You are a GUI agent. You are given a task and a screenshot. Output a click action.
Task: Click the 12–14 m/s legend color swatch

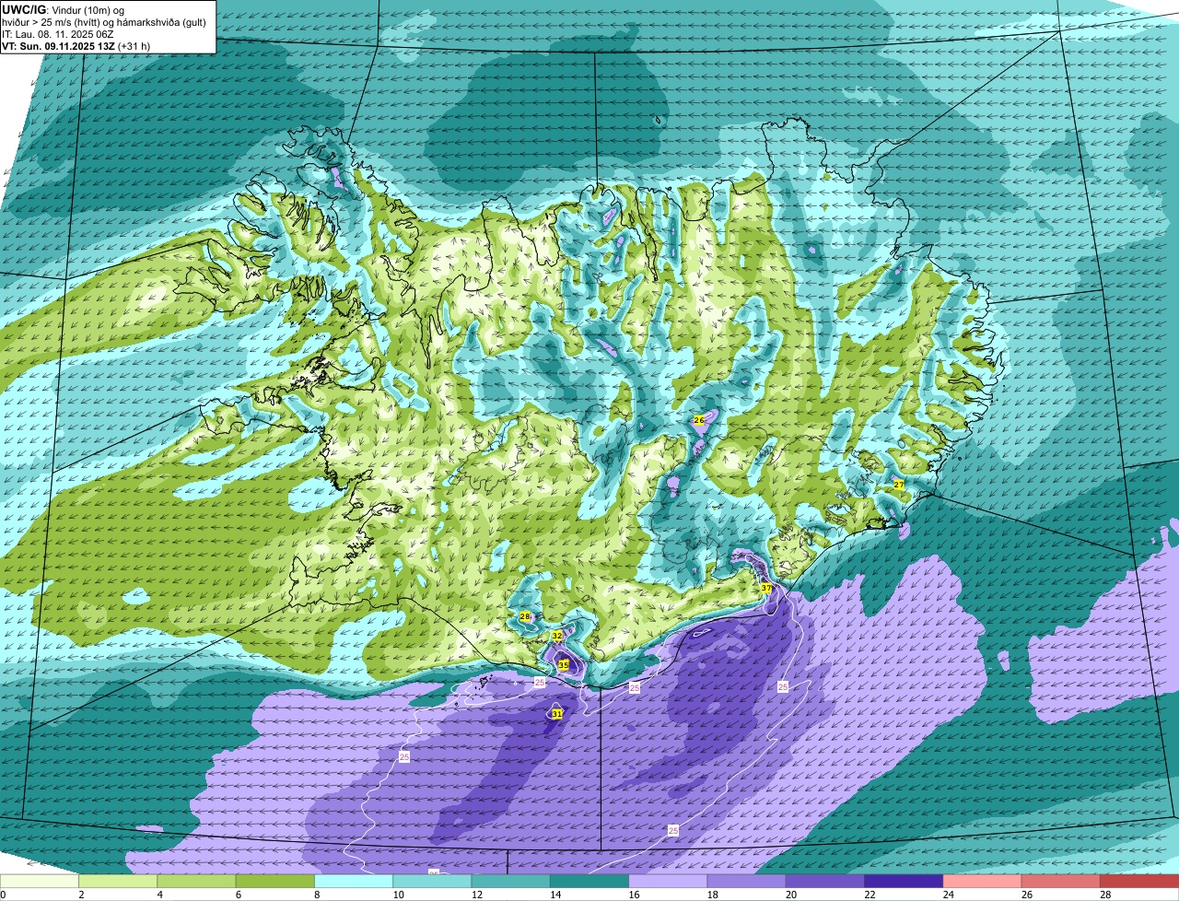pyautogui.click(x=511, y=881)
